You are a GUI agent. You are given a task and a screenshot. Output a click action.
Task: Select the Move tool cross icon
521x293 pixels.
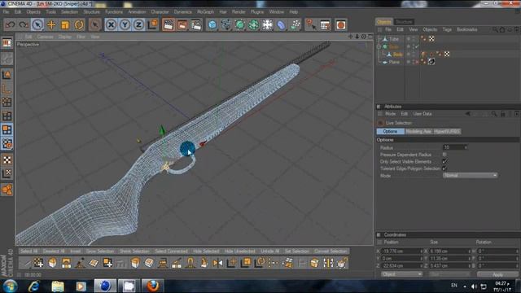tap(51, 25)
